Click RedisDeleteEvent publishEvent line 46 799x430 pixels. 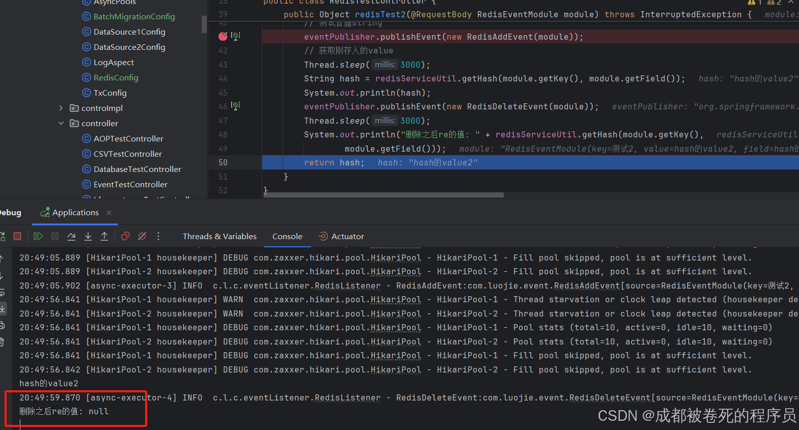click(x=451, y=107)
